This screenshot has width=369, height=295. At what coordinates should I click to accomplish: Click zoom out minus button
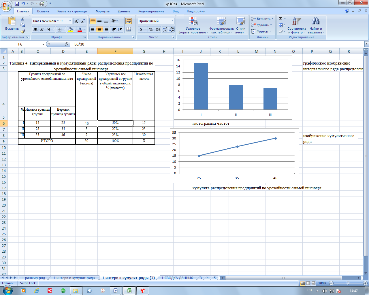coord(331,283)
